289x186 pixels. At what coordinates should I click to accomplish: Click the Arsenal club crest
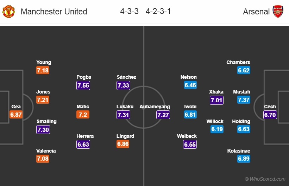(278, 12)
